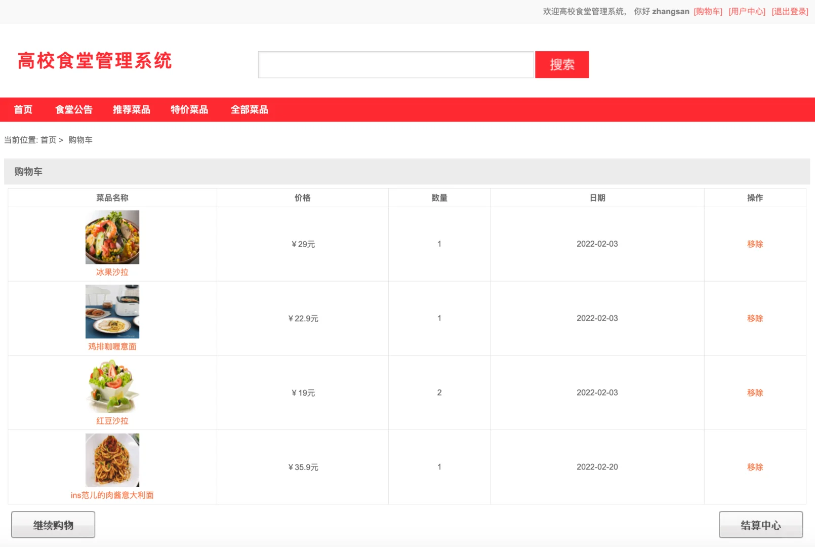The image size is (815, 547).
Task: Switch to the 推荐菜品 tab
Action: click(132, 109)
